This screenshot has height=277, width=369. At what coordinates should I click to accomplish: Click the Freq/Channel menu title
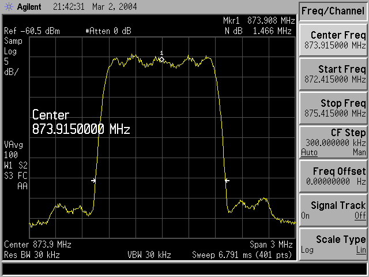click(333, 11)
